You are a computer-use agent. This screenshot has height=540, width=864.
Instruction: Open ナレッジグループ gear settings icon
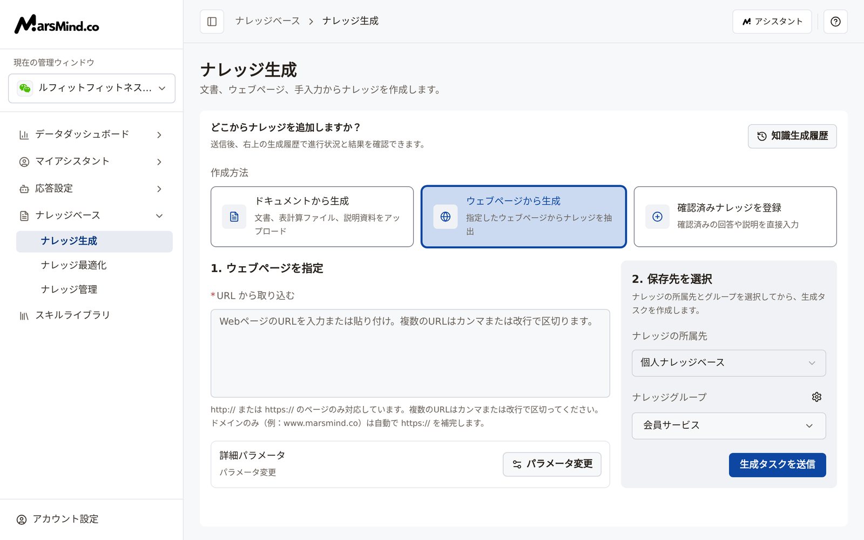[816, 397]
